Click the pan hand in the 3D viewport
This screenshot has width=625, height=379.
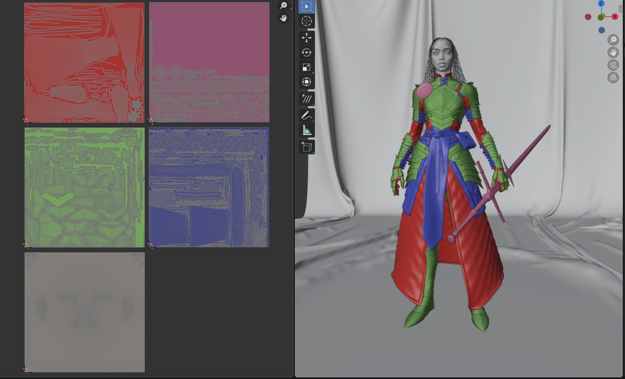click(x=613, y=52)
